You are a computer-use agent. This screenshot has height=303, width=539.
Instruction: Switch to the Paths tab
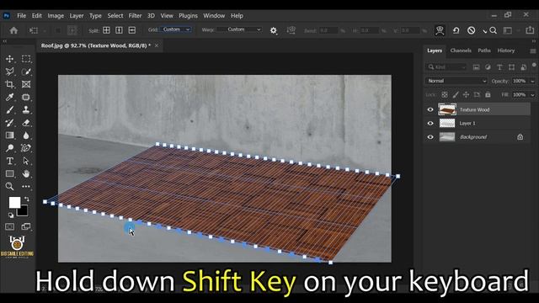484,50
